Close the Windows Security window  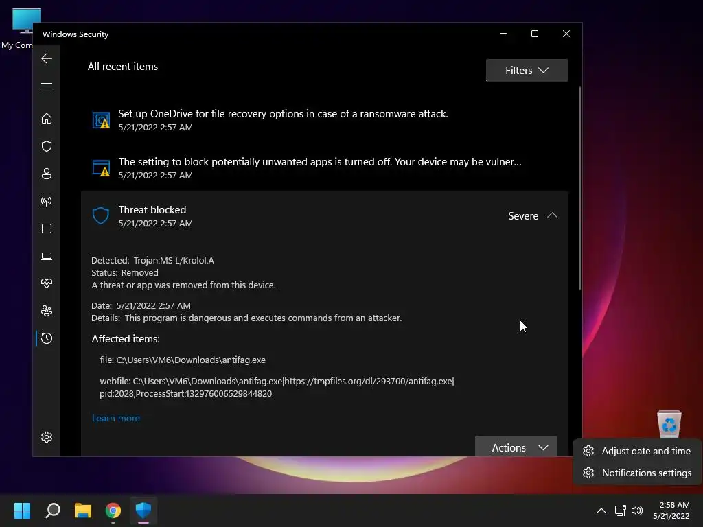566,34
